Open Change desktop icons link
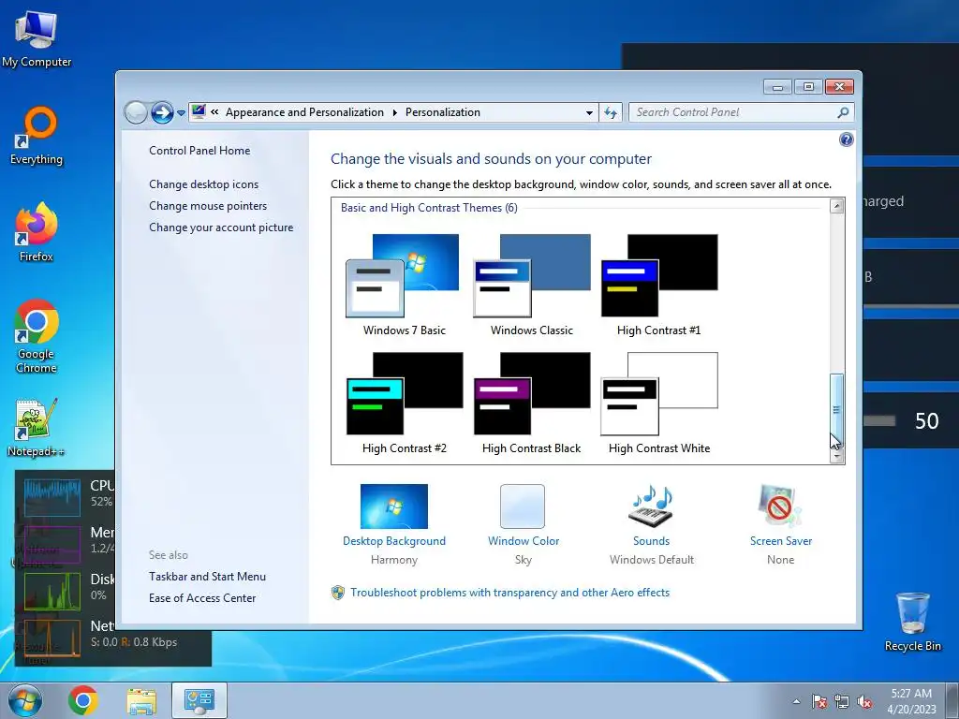The height and width of the screenshot is (719, 959). point(203,184)
